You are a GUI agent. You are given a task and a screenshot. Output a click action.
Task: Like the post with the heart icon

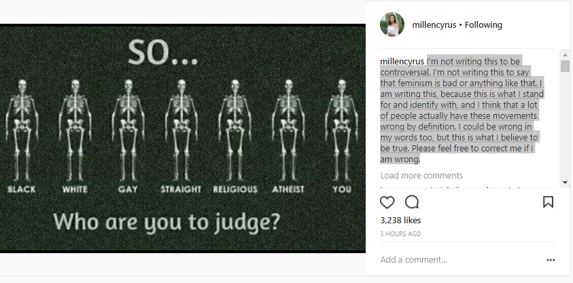click(387, 202)
